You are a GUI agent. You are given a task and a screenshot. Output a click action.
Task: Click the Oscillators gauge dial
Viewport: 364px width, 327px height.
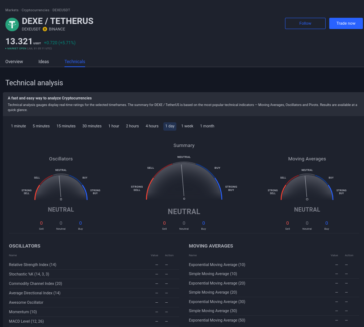[x=61, y=187]
